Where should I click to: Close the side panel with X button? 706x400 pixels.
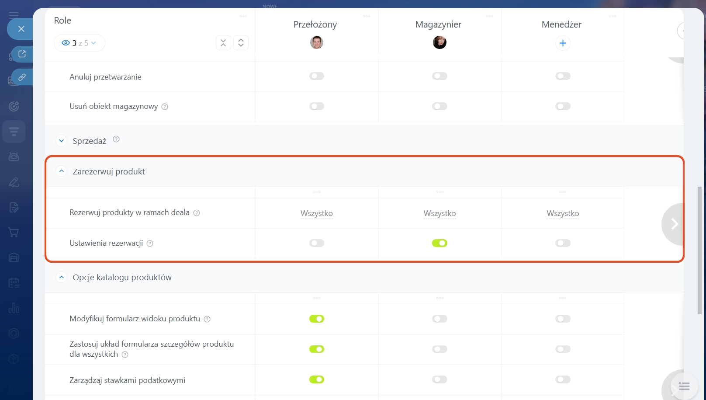pos(21,29)
